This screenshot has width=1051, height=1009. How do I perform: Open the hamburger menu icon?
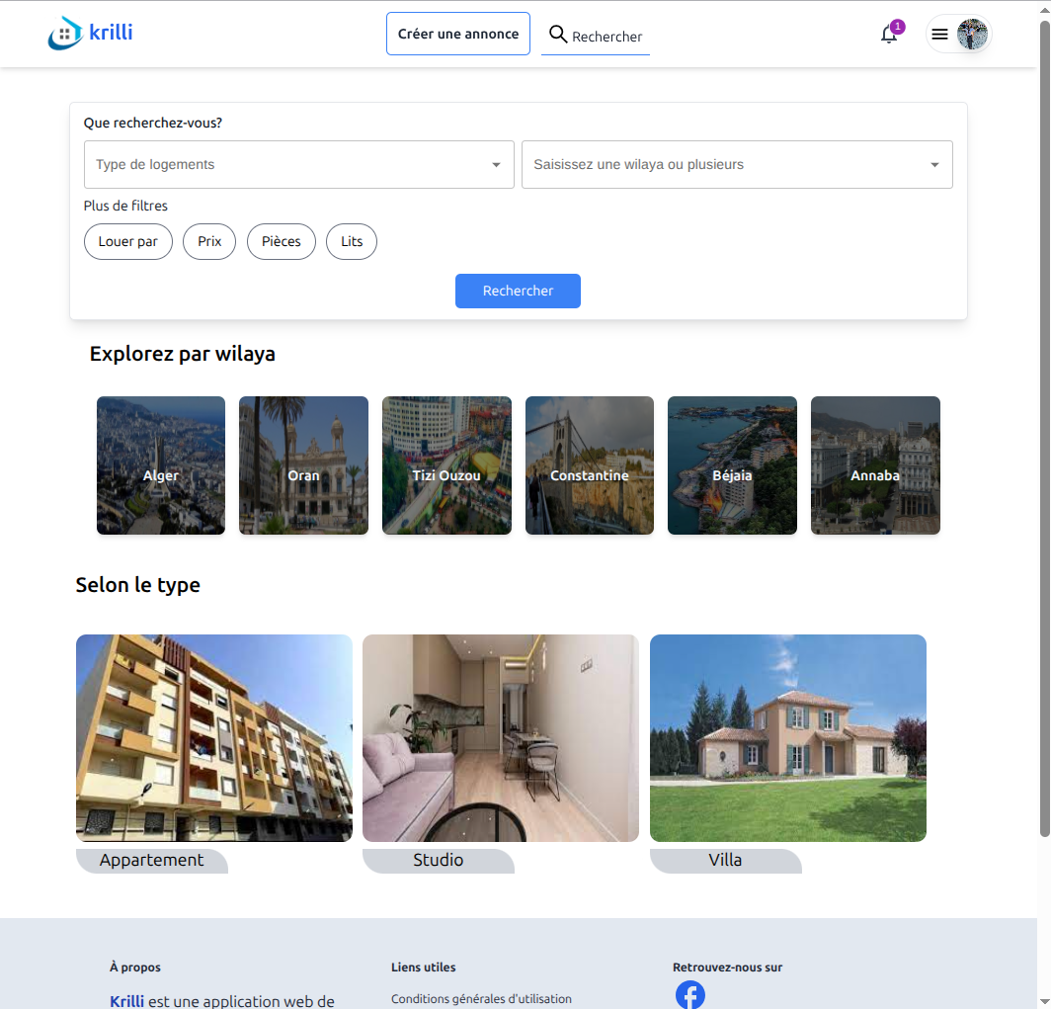point(940,35)
